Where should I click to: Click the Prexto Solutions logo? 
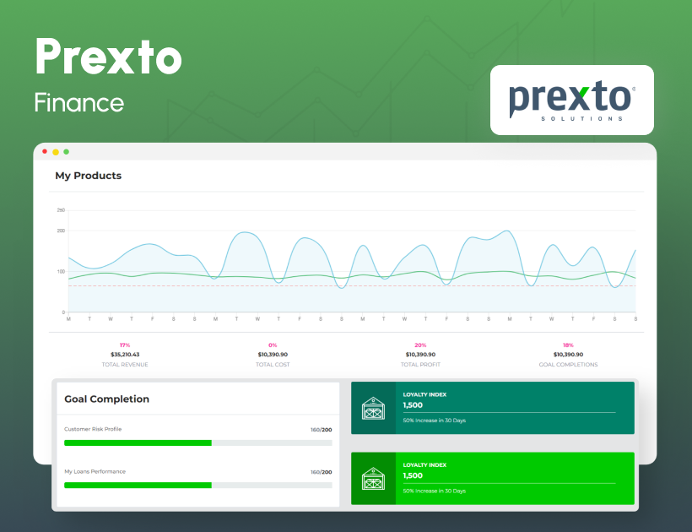click(x=572, y=99)
